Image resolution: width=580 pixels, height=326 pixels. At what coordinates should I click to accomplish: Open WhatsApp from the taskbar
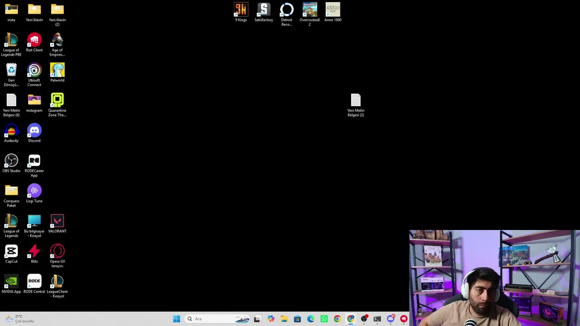324,319
